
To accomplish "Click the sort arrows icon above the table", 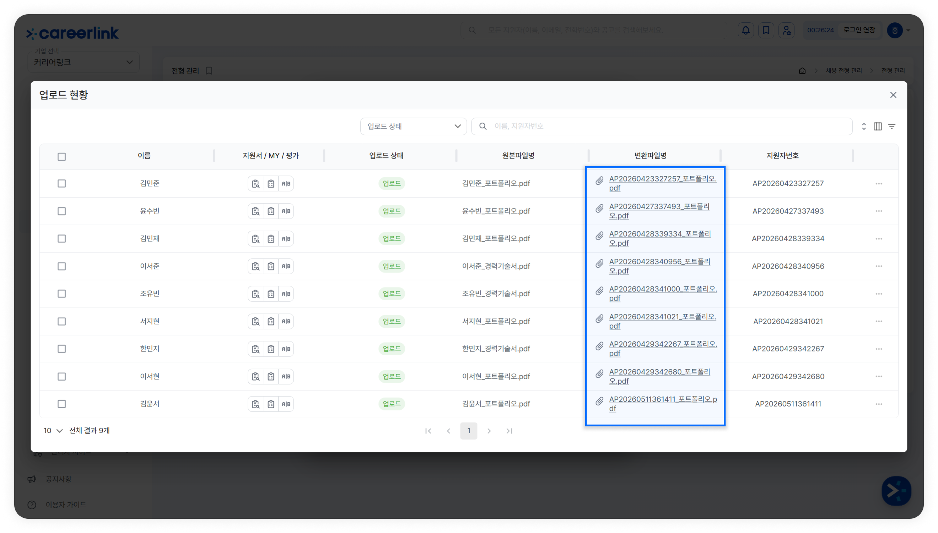I will (x=864, y=126).
